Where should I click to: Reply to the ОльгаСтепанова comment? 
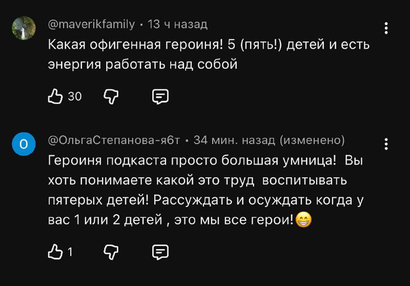pos(160,251)
